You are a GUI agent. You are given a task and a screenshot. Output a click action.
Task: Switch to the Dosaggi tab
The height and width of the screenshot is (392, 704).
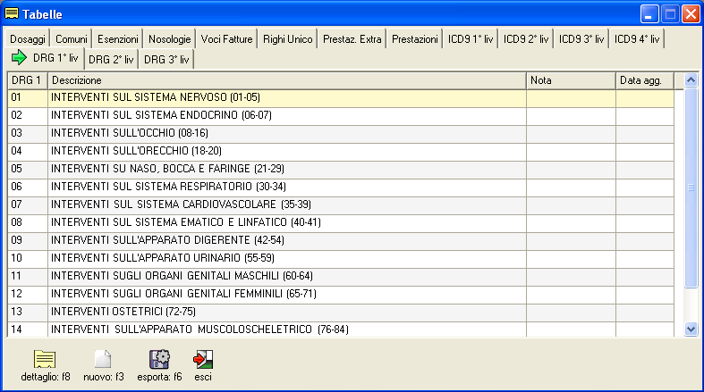pos(29,39)
